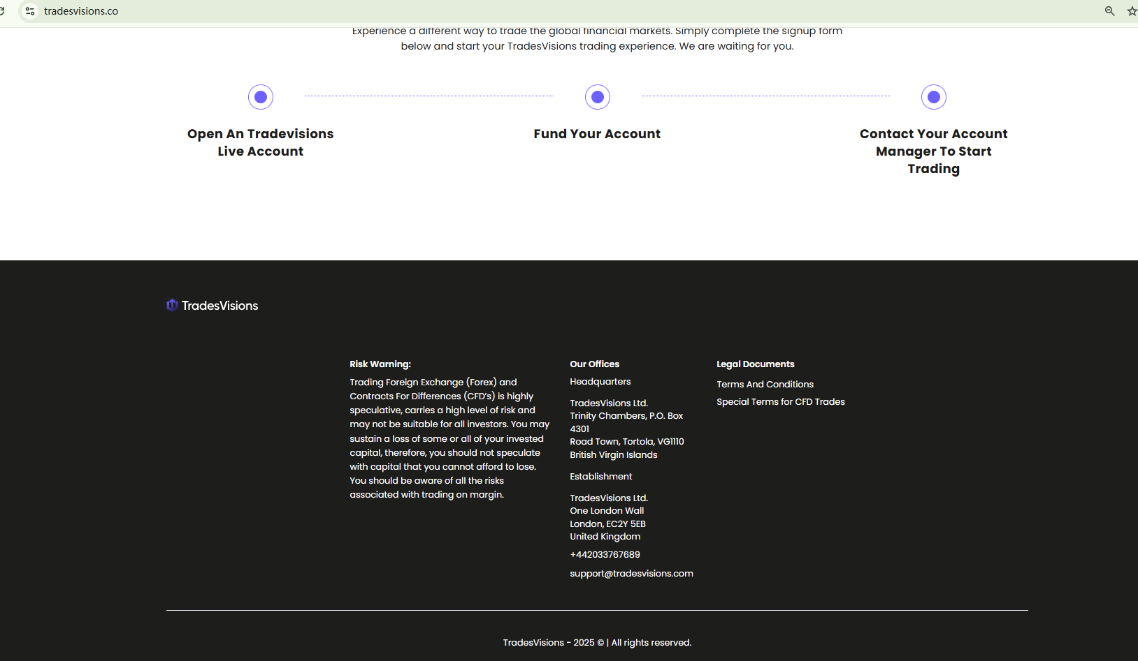Click the Headquarters label
1138x661 pixels.
600,382
